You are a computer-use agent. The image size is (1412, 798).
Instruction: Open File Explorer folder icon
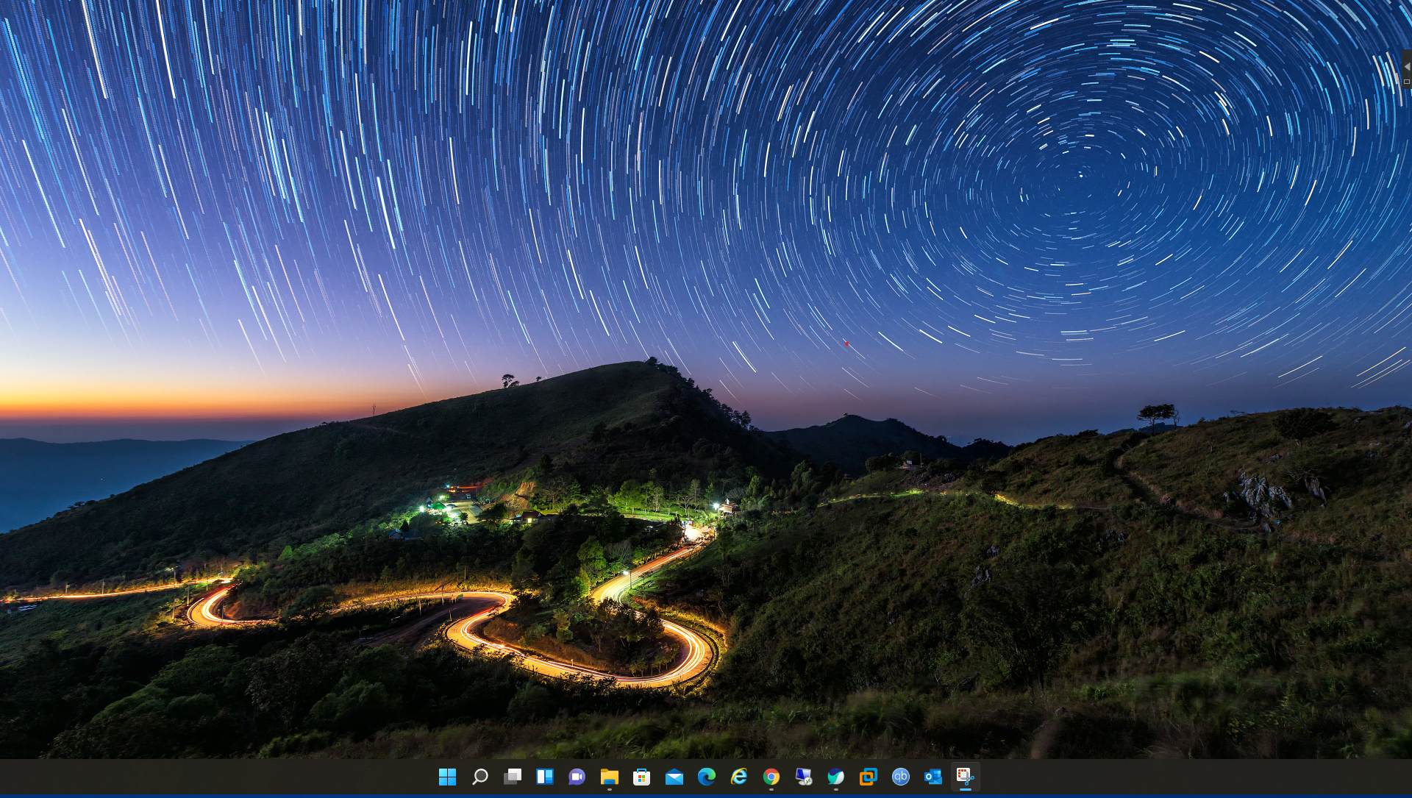[x=609, y=777]
